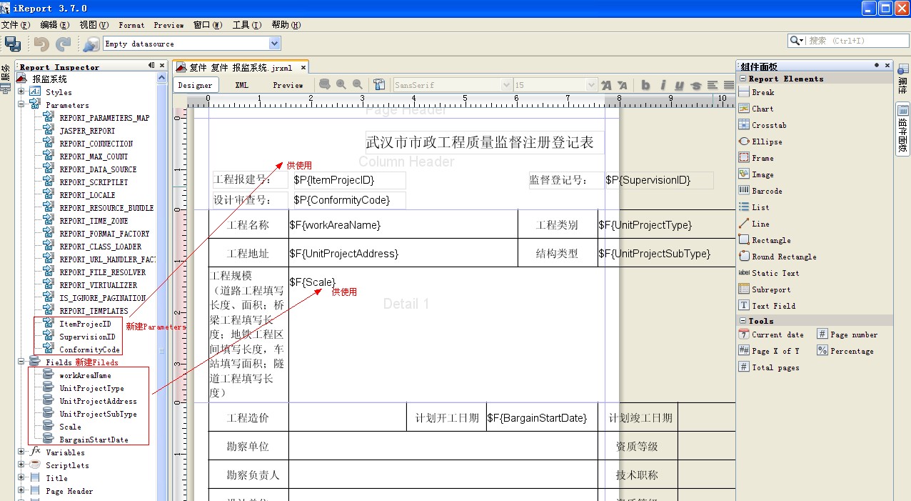
Task: Click the Save All toolbar icon
Action: click(13, 44)
